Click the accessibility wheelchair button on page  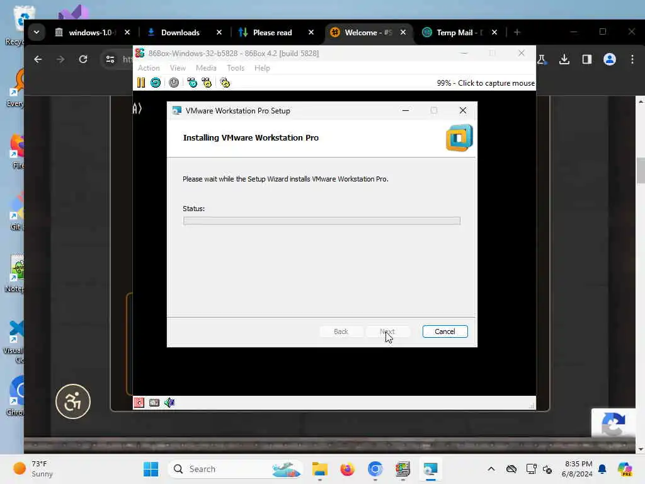[x=73, y=401]
